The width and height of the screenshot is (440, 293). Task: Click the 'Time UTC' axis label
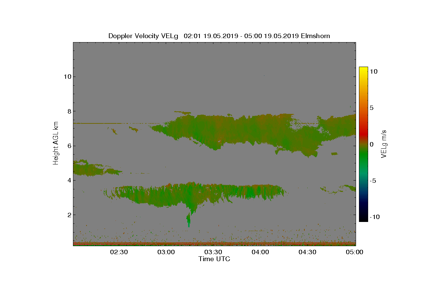tap(214, 259)
